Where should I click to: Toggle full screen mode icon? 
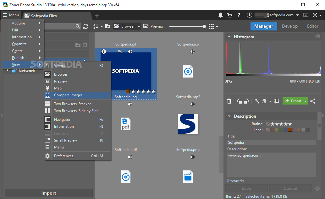coord(315,15)
